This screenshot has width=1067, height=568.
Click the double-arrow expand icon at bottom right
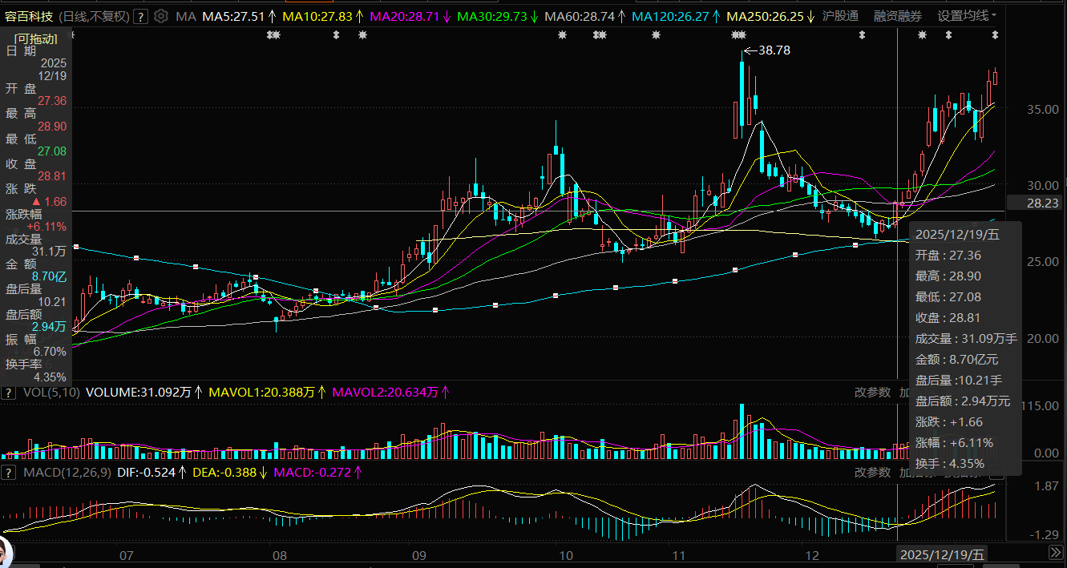click(1057, 554)
